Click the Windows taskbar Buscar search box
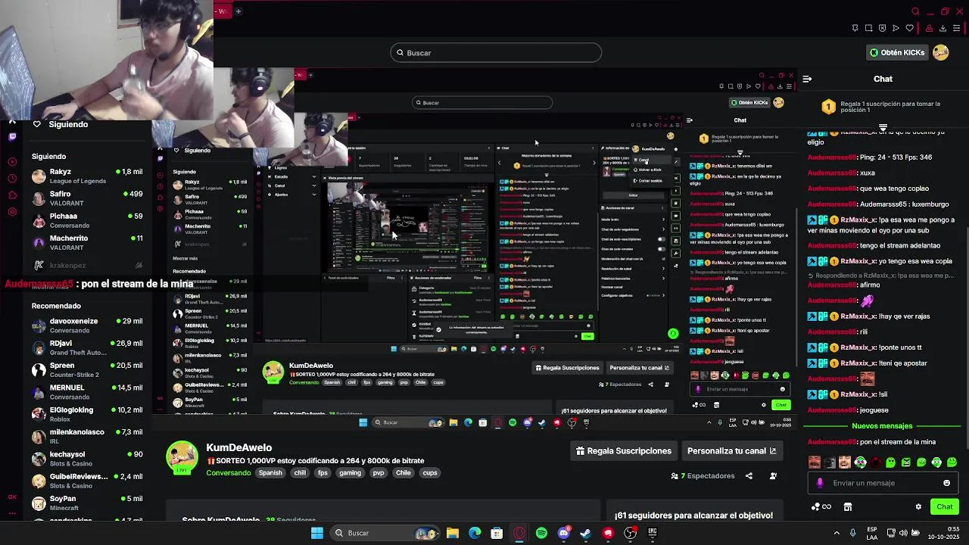Image resolution: width=969 pixels, height=545 pixels. point(386,533)
